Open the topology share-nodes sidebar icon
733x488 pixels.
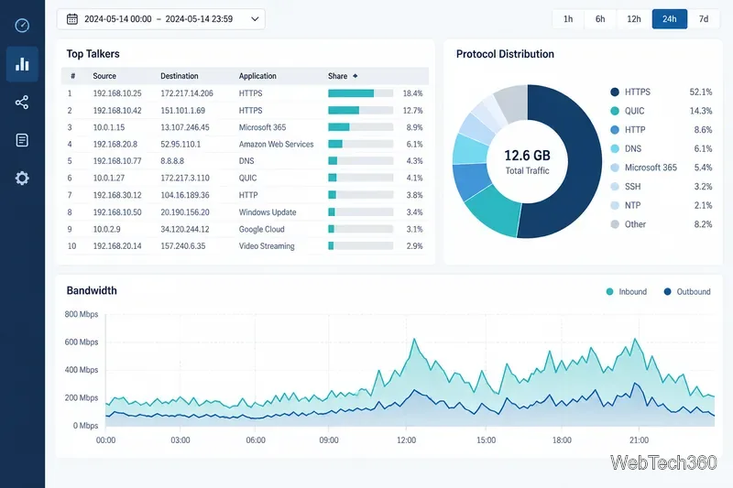coord(22,103)
